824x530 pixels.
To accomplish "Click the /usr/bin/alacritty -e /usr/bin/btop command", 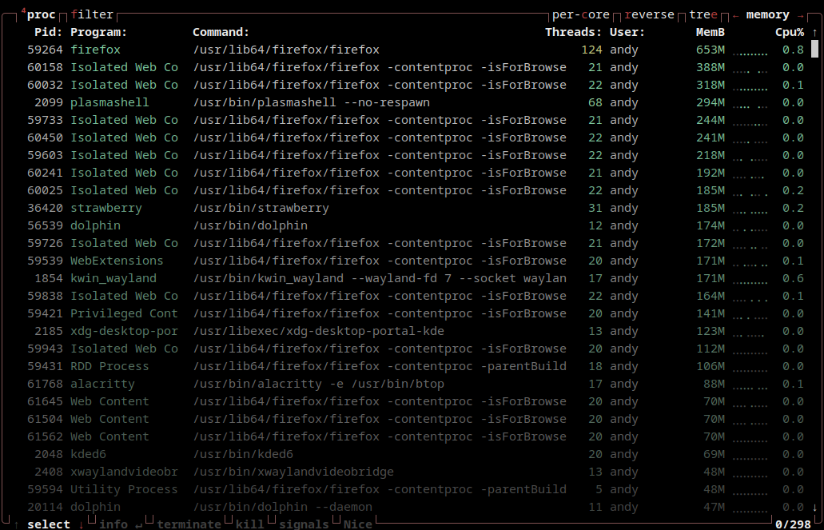I will pyautogui.click(x=318, y=385).
